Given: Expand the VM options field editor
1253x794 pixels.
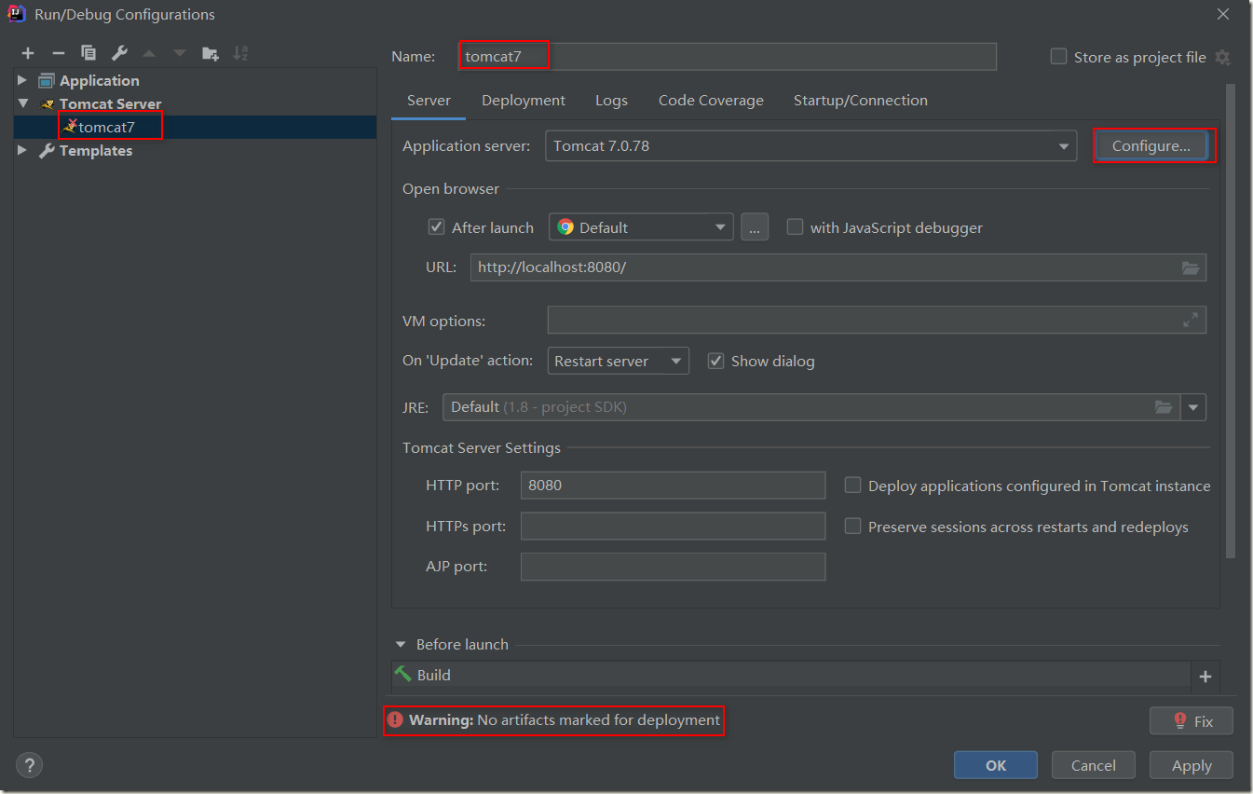Looking at the screenshot, I should [1191, 320].
